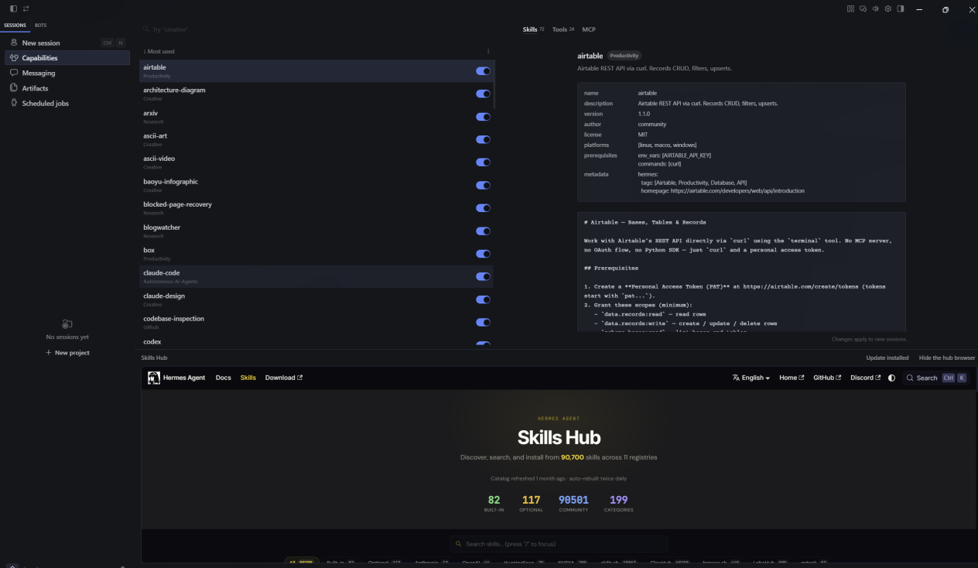Open Scheduled jobs in sidebar
This screenshot has height=568, width=978.
(67, 103)
